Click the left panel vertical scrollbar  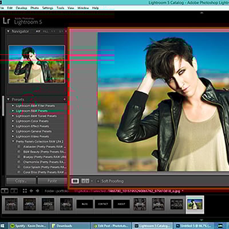point(3,106)
